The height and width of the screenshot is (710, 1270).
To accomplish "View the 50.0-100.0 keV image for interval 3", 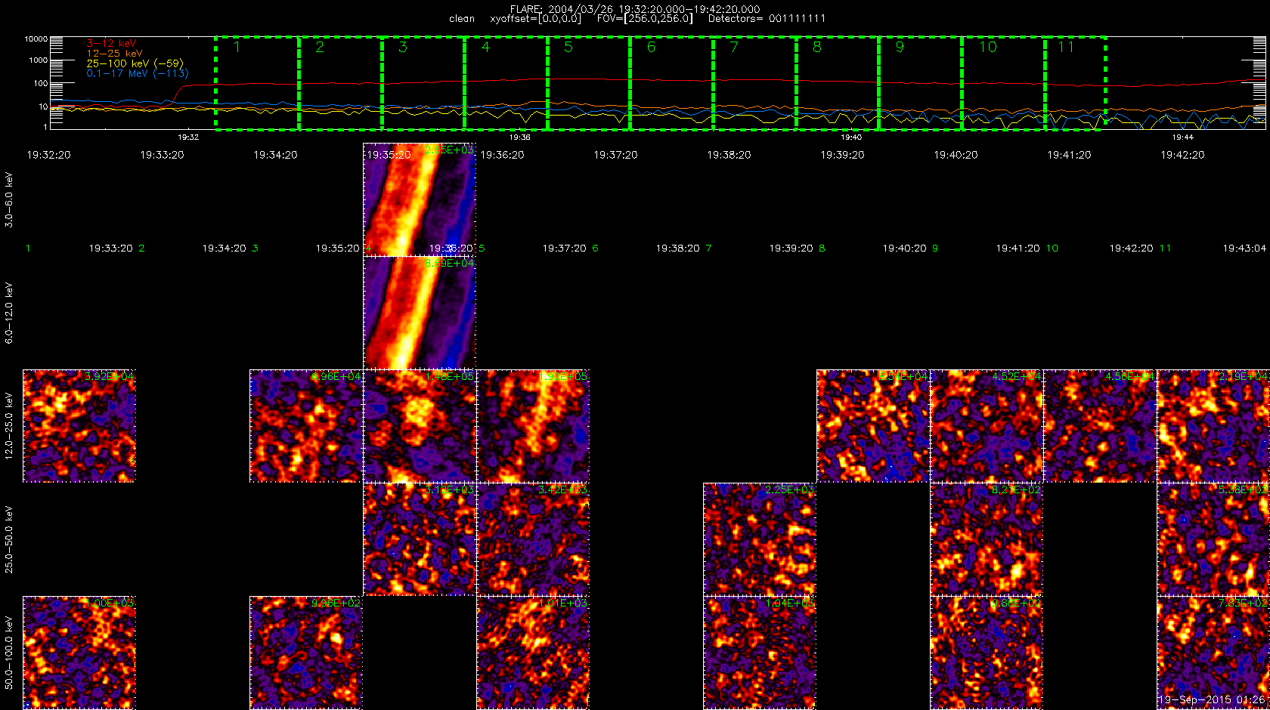I will 306,653.
